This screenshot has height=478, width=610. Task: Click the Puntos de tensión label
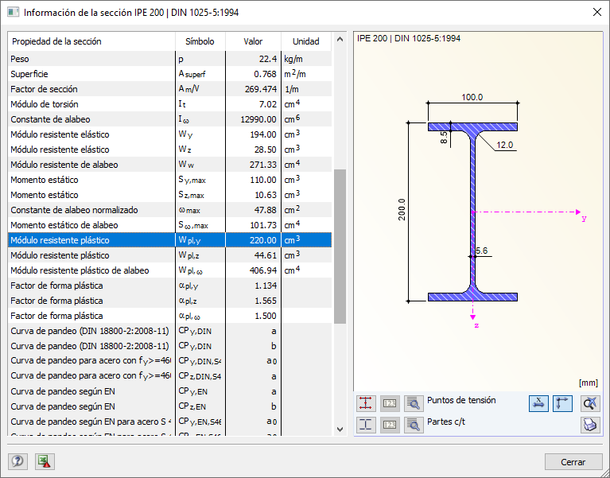tap(461, 400)
